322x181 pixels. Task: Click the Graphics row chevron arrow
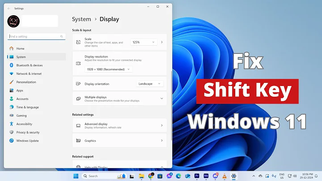162,141
